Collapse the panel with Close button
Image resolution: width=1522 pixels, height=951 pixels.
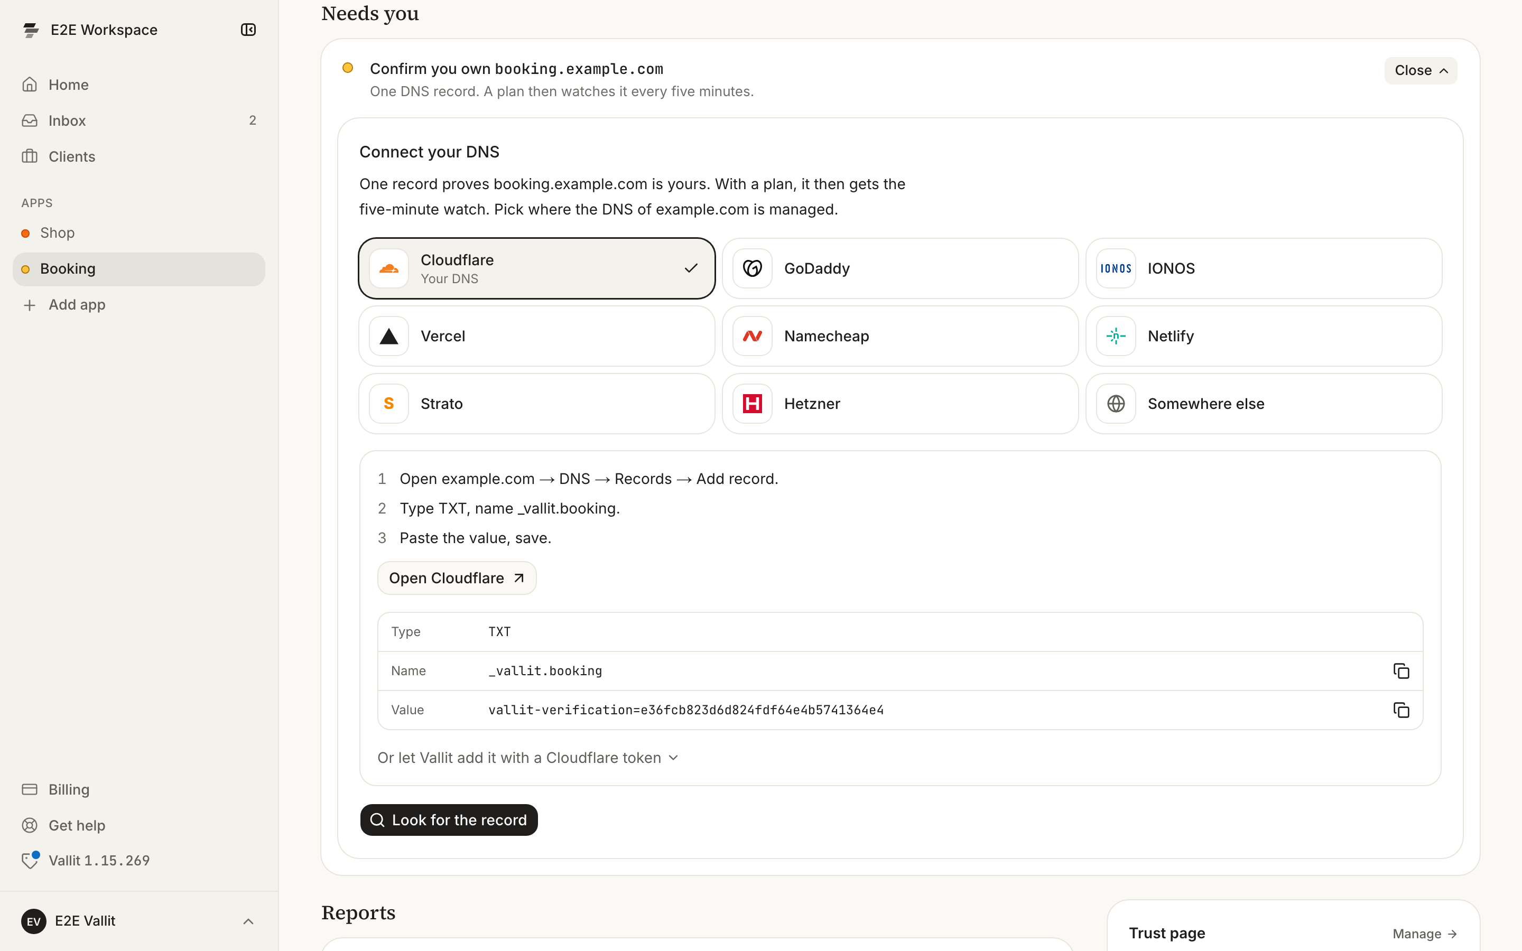[1420, 70]
